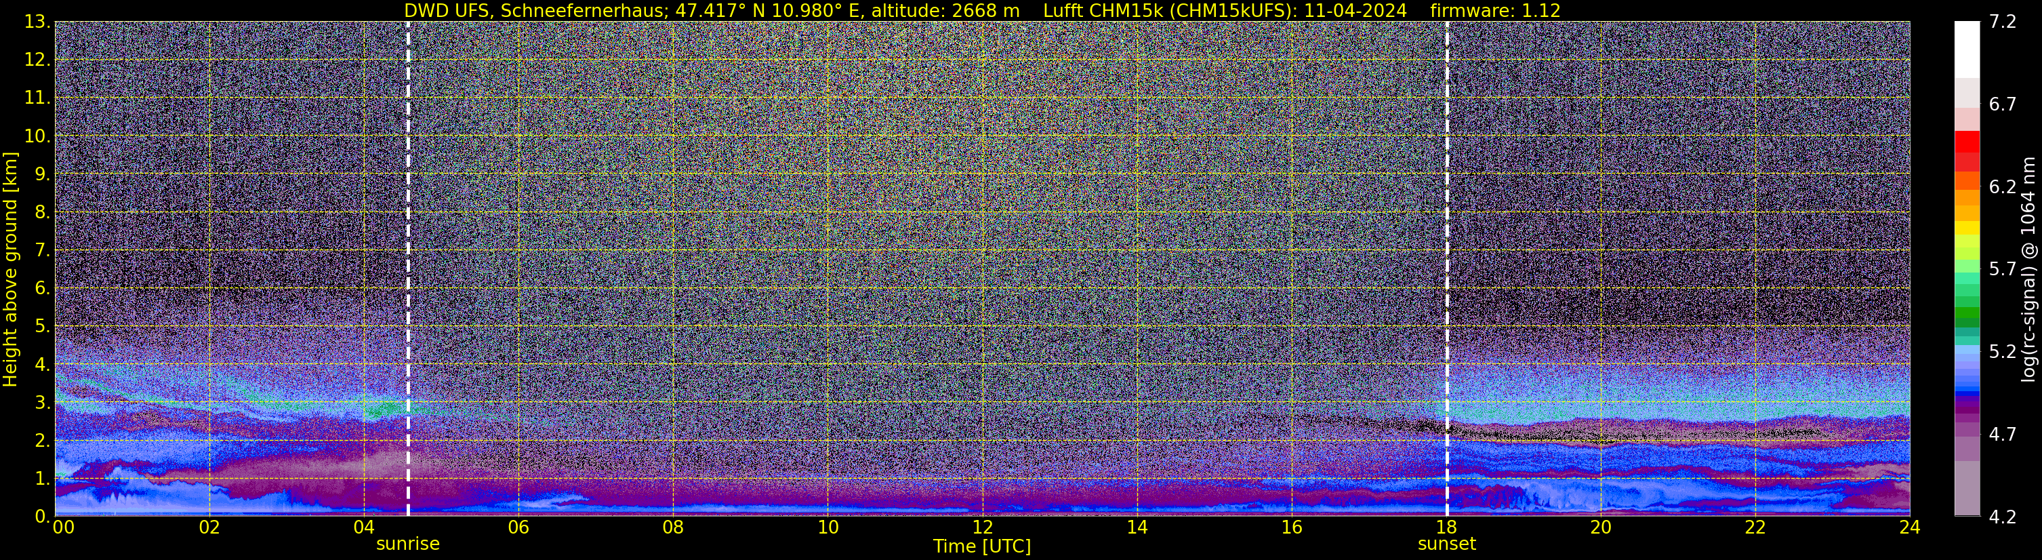Click the colorbar tick label '4.2'
This screenshot has height=560, width=2042.
2003,517
